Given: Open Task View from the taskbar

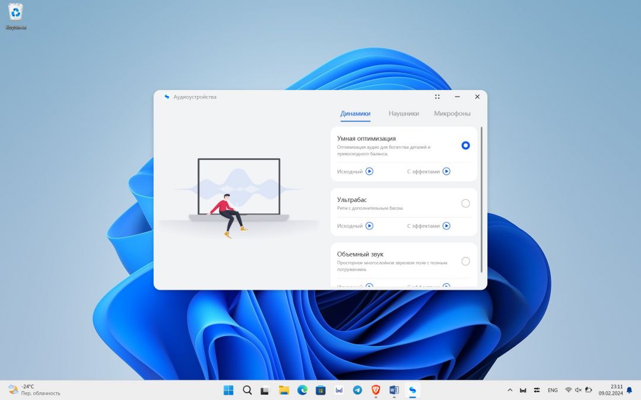Looking at the screenshot, I should (265, 390).
